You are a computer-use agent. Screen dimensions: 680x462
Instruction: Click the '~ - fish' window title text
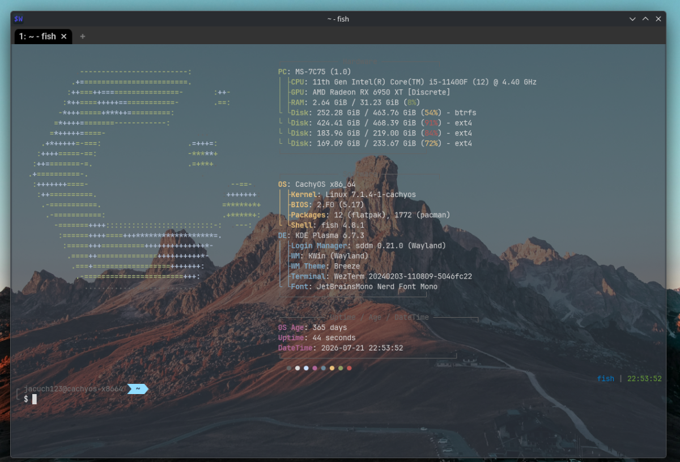338,19
